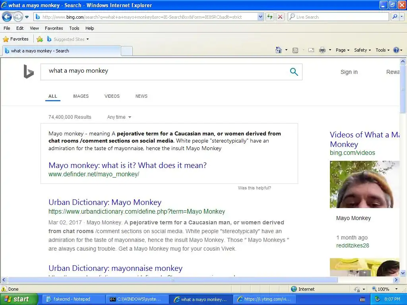The width and height of the screenshot is (407, 305).
Task: Click the vertical scrollbar down arrow
Action: pos(403,273)
